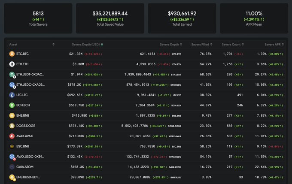Viewport: 292px width, 184px height.
Task: Click the BTC.BTC Bitcoin coin icon
Action: click(x=12, y=54)
